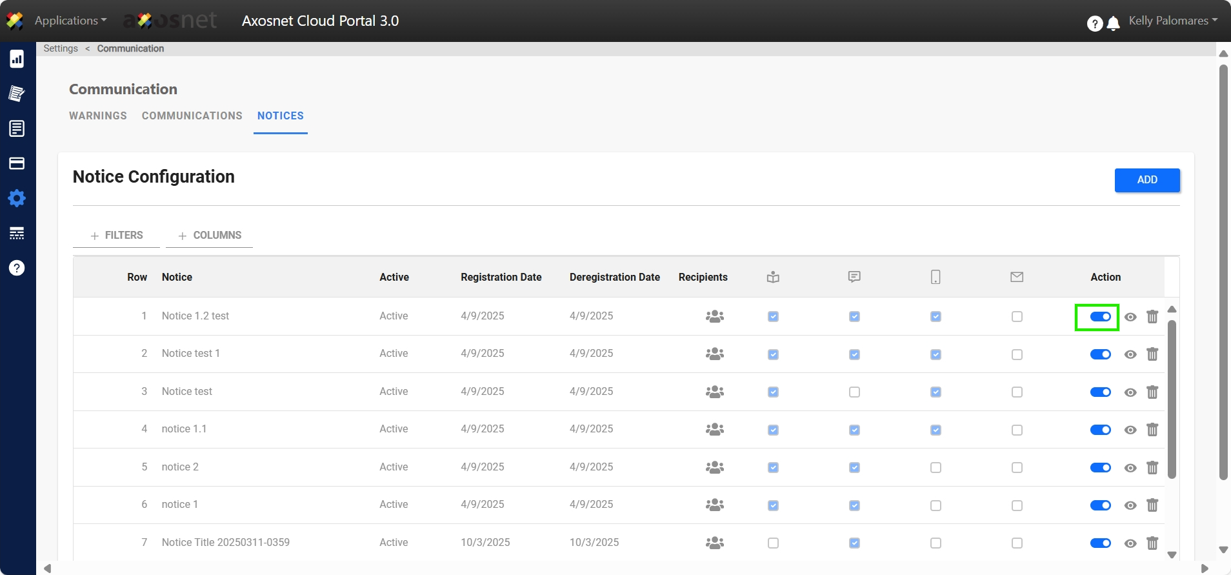Screen dimensions: 1231x575
Task: Expand the COLUMNS selector
Action: pos(210,236)
